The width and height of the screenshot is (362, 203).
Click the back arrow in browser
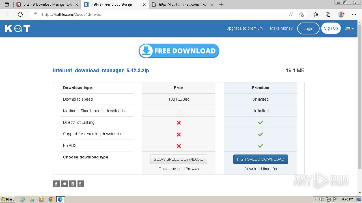[x=8, y=14]
